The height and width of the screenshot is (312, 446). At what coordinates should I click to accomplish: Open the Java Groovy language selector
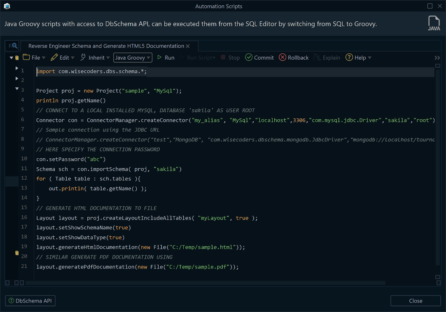tap(133, 58)
